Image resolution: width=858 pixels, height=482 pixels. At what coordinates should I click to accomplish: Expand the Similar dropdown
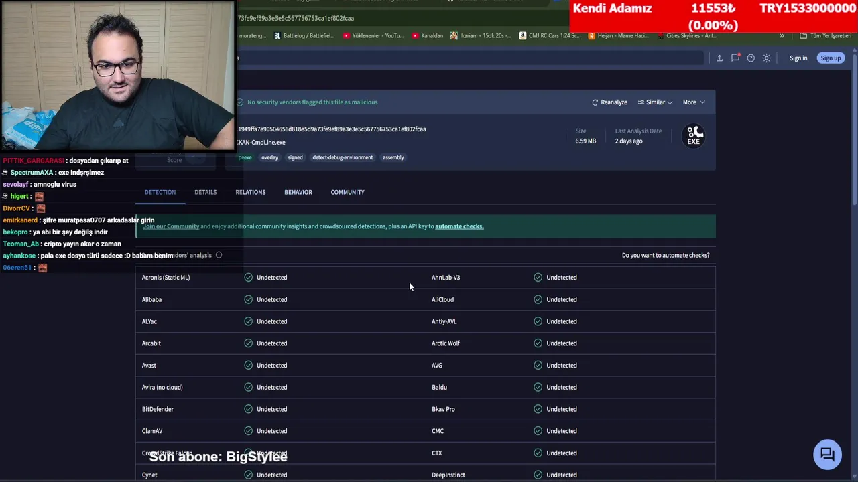pos(655,102)
